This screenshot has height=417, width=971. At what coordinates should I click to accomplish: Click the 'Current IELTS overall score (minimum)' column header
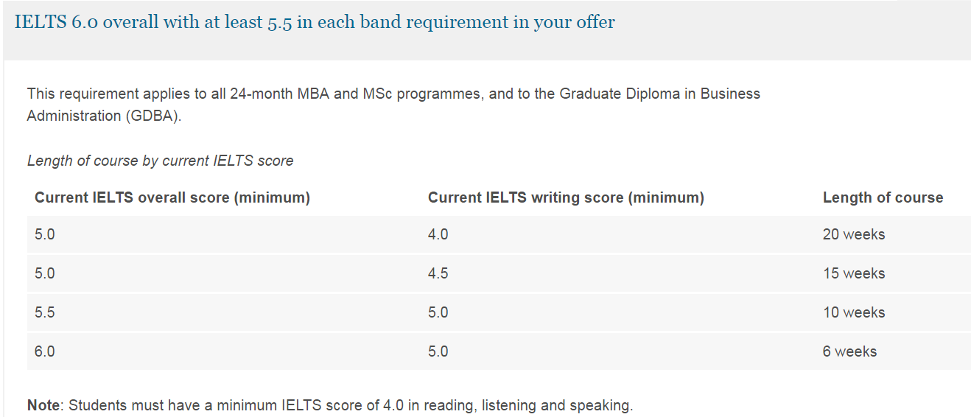pyautogui.click(x=172, y=197)
